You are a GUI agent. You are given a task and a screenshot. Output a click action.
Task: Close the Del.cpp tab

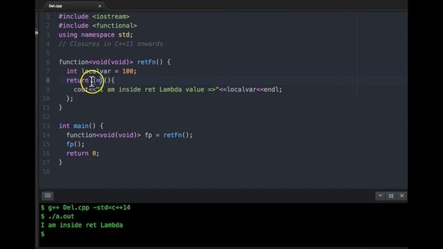100,6
